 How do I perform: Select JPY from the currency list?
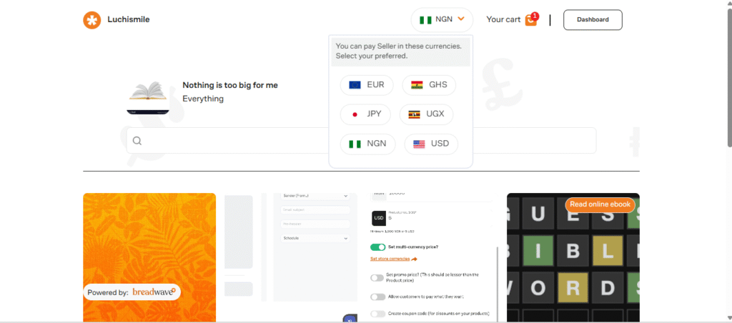click(x=365, y=114)
